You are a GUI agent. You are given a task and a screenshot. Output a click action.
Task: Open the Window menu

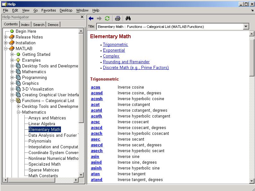click(82, 10)
